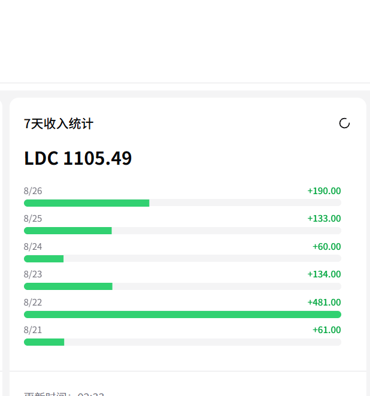This screenshot has height=396, width=370.
Task: Click the 8/26 green progress bar
Action: tap(87, 203)
